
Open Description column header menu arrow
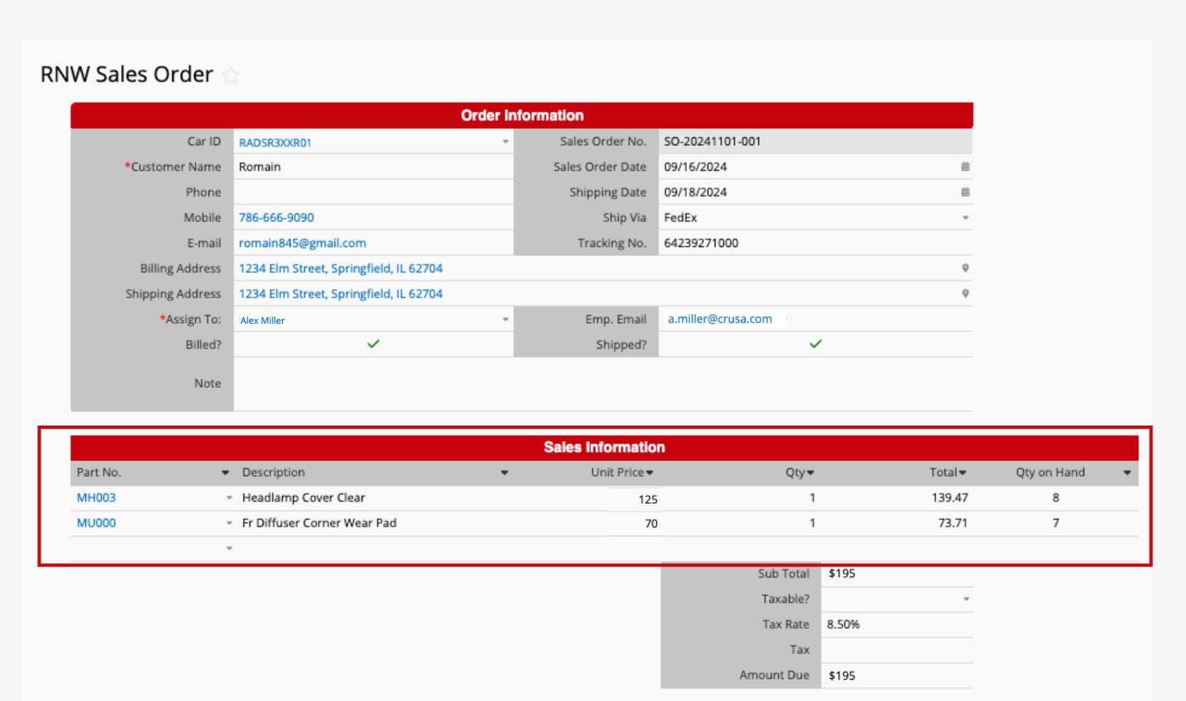pos(504,473)
